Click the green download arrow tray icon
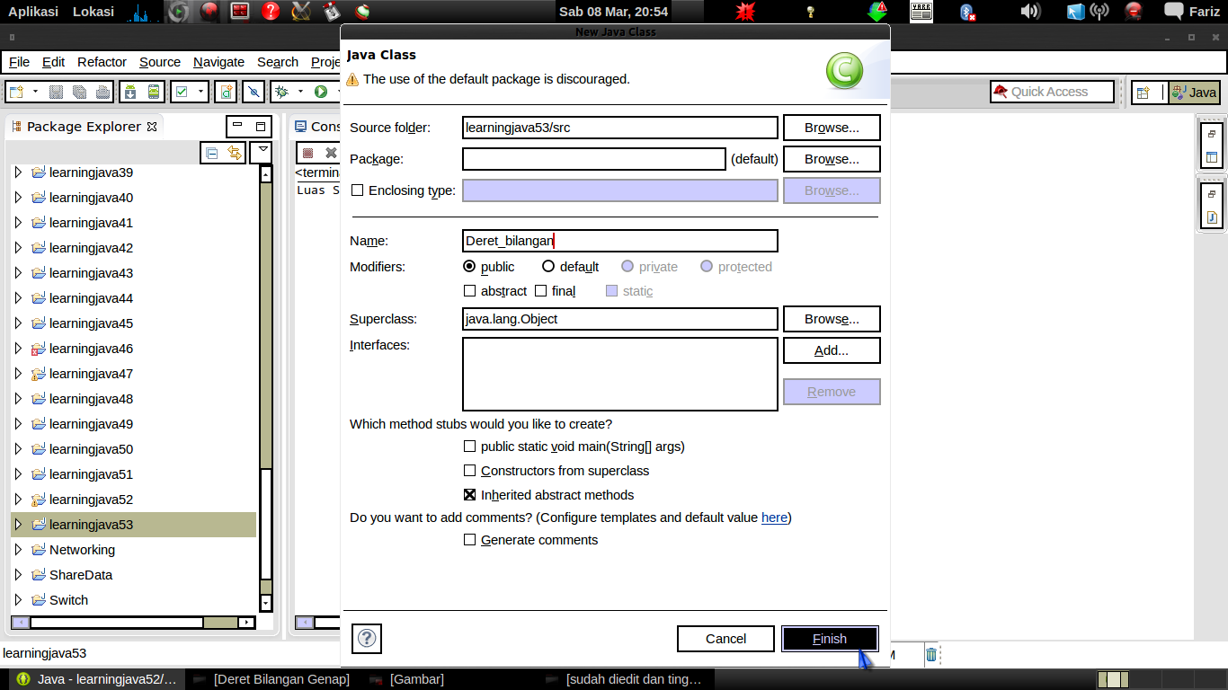This screenshot has height=690, width=1228. pos(877,12)
